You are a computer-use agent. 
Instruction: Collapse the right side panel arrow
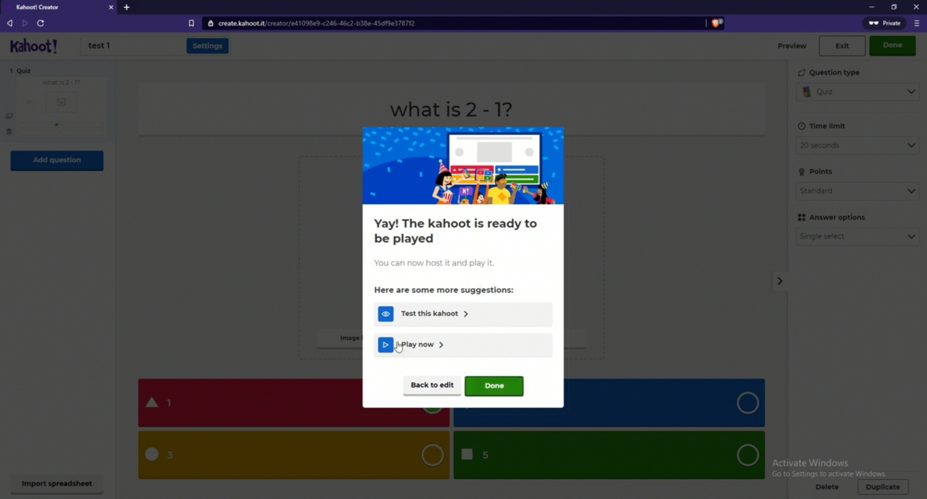click(780, 281)
